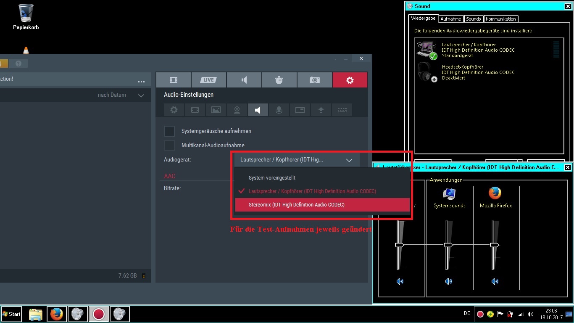Choose 'Lautsprecher / Kopfhörer' dropdown option
Viewport: 574px width, 323px height.
point(322,191)
